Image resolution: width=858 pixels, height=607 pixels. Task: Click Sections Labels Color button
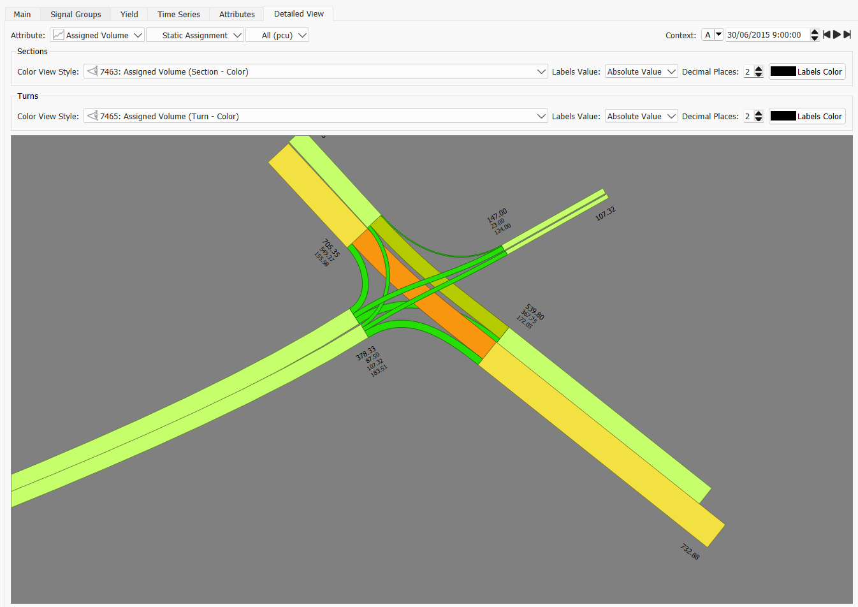click(807, 71)
